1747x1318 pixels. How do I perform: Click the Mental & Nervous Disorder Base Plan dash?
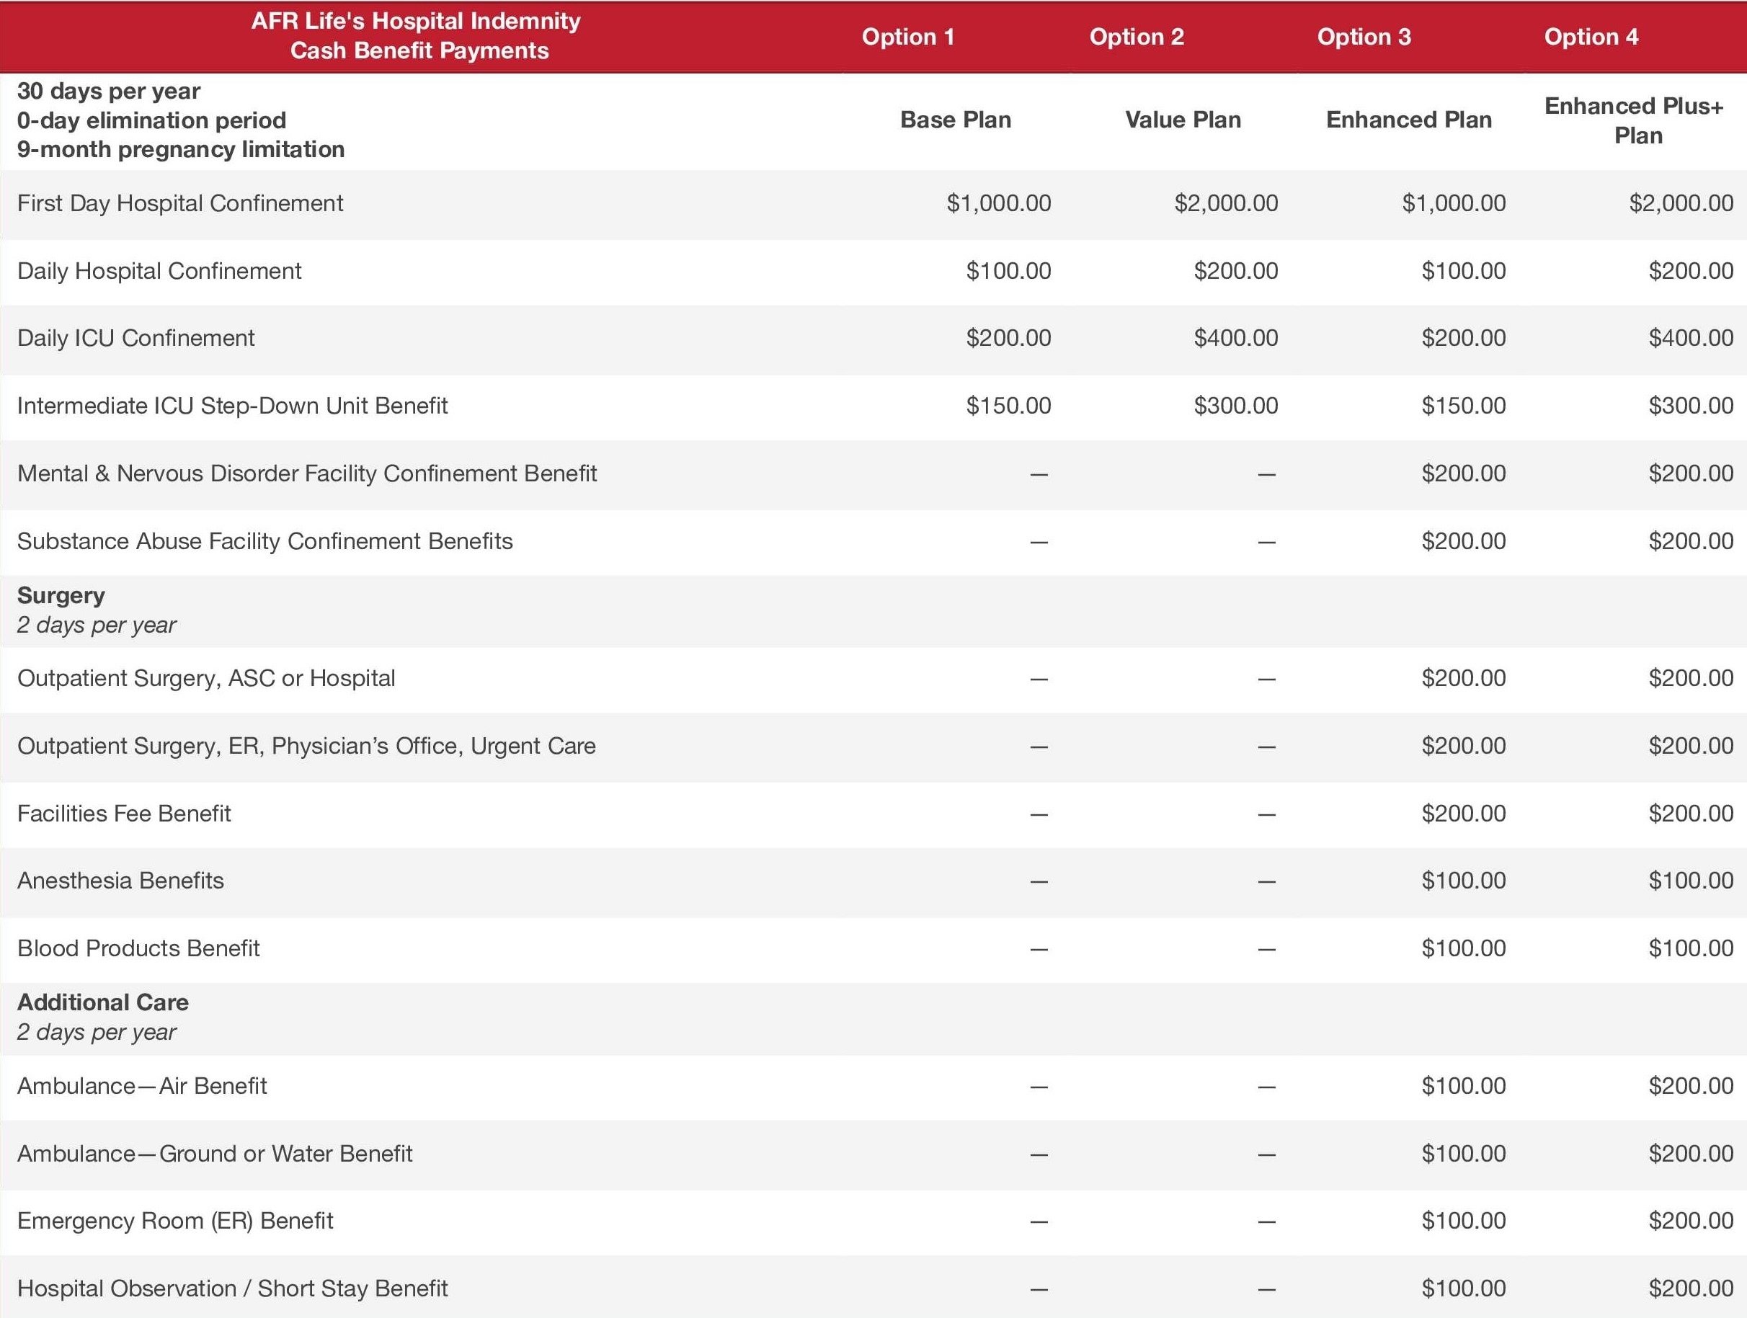1039,475
